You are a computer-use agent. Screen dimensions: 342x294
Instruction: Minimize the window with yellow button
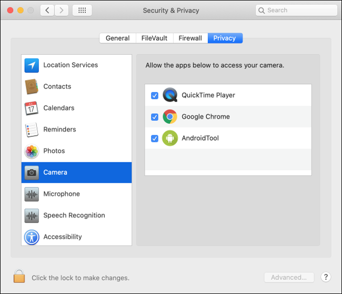pyautogui.click(x=21, y=10)
